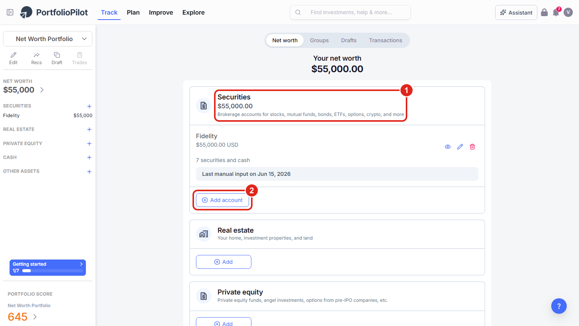Click the lock icon in header
The width and height of the screenshot is (579, 326).
[x=544, y=12]
